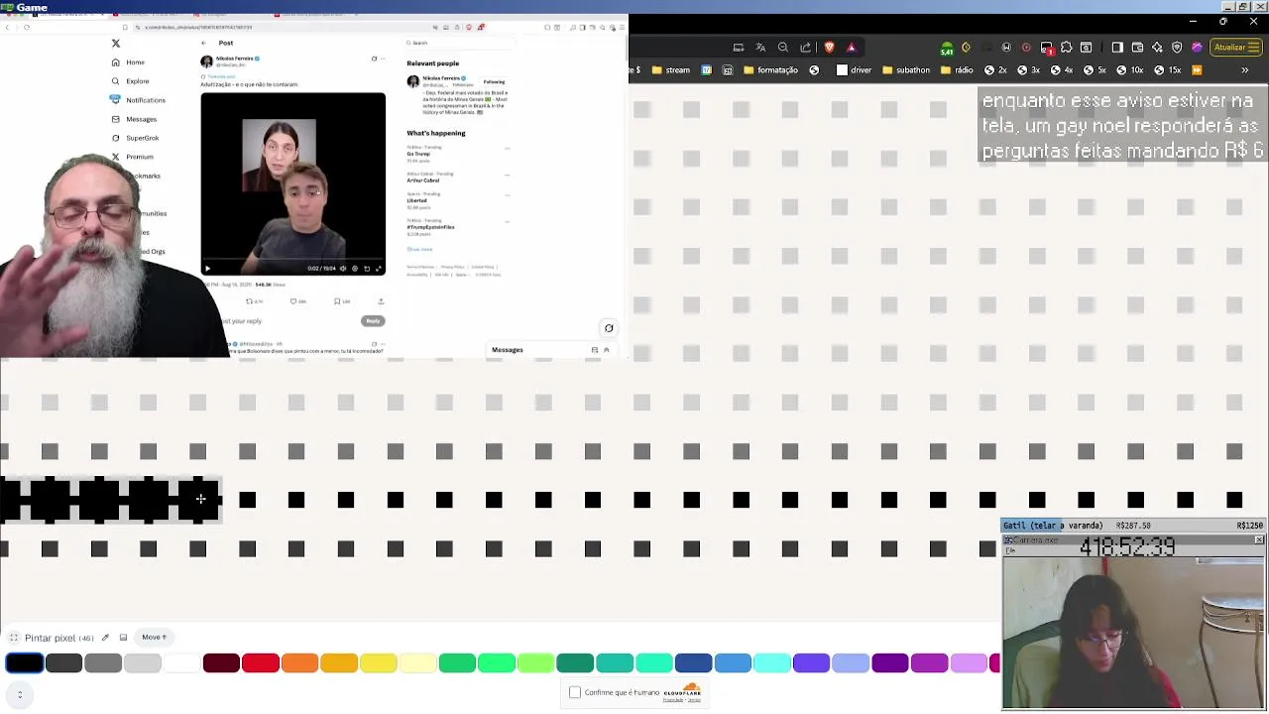The image size is (1269, 714).
Task: Open more options for 'Arthur Cabral' trend
Action: click(507, 175)
